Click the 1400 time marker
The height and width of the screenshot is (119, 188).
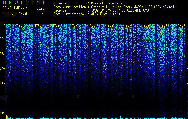(x=181, y=26)
